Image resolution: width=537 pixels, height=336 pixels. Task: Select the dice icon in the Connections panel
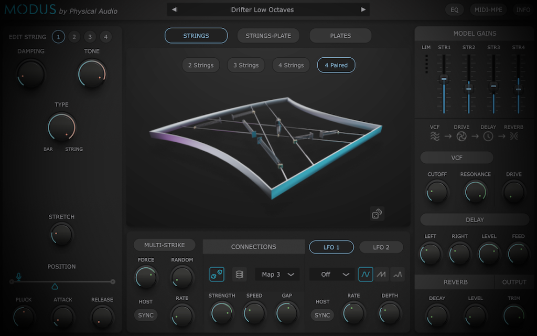tap(217, 274)
